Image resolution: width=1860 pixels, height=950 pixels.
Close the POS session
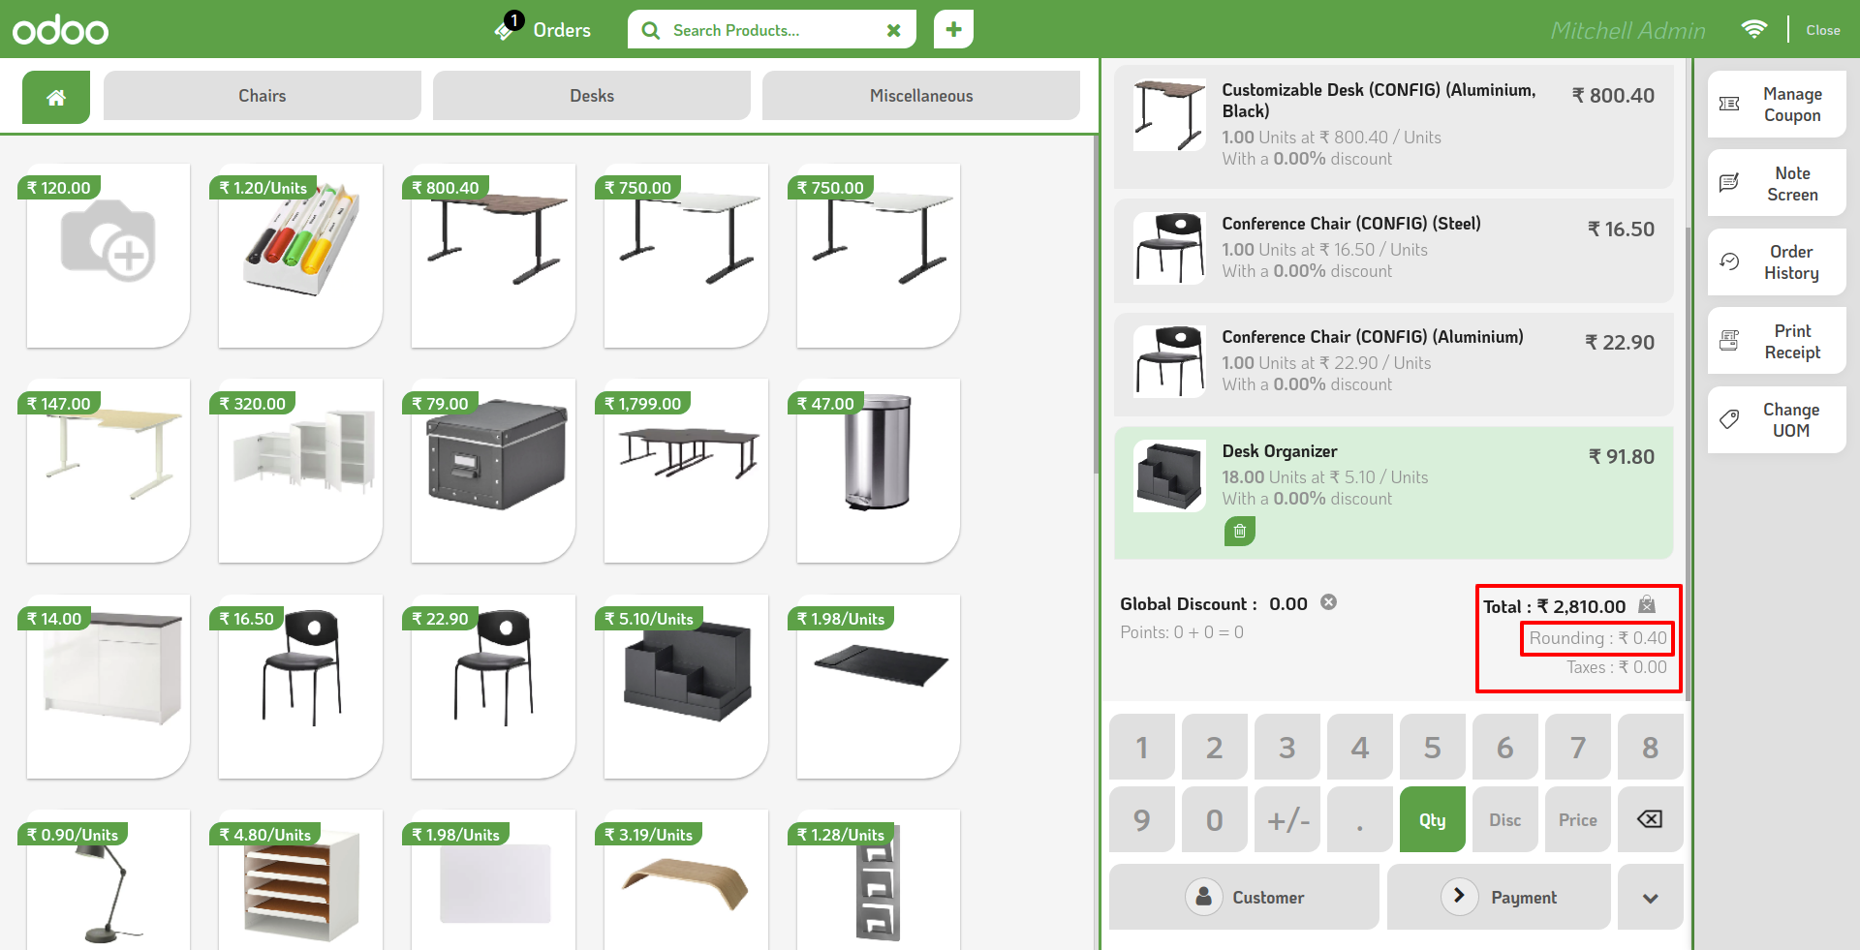coord(1822,30)
